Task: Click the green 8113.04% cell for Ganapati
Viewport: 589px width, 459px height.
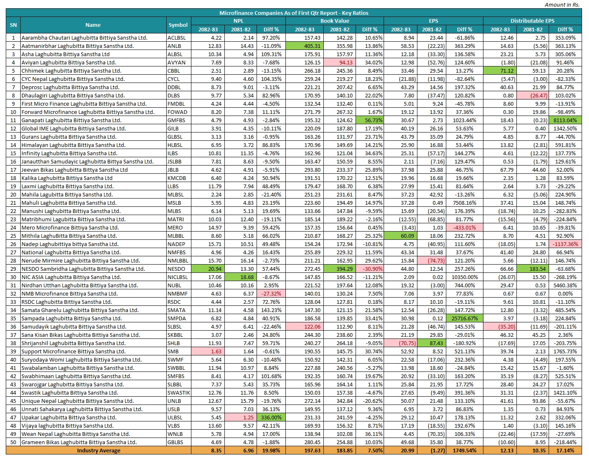Action: tap(565, 120)
